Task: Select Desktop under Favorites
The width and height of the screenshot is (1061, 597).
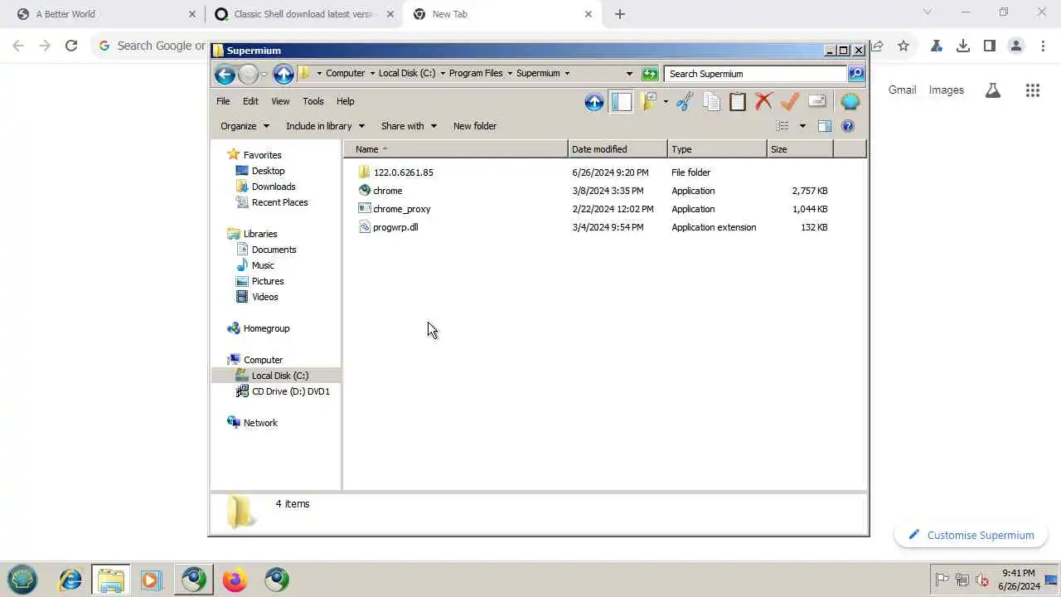Action: 260,171
